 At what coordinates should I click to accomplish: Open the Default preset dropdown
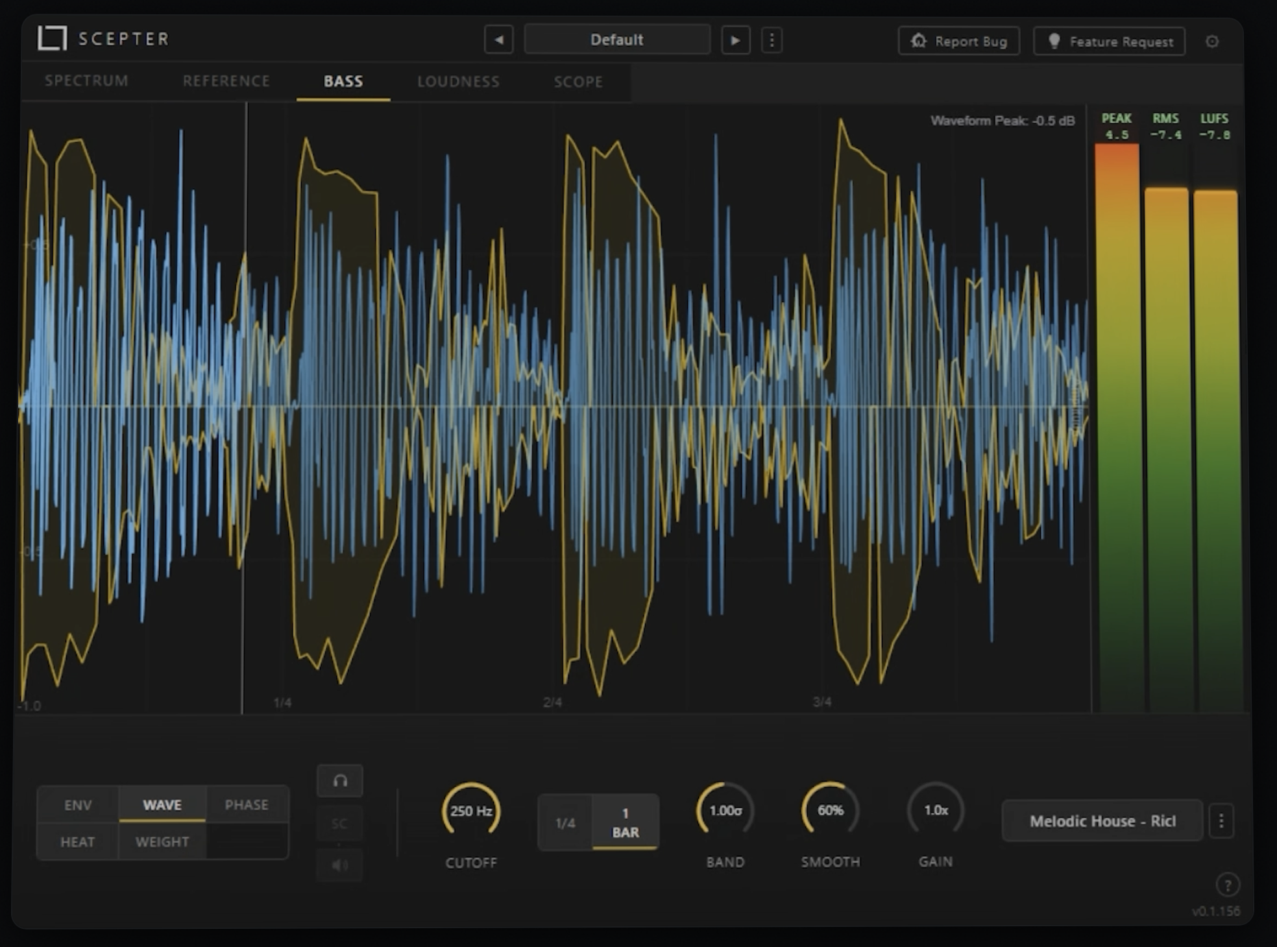pos(616,40)
